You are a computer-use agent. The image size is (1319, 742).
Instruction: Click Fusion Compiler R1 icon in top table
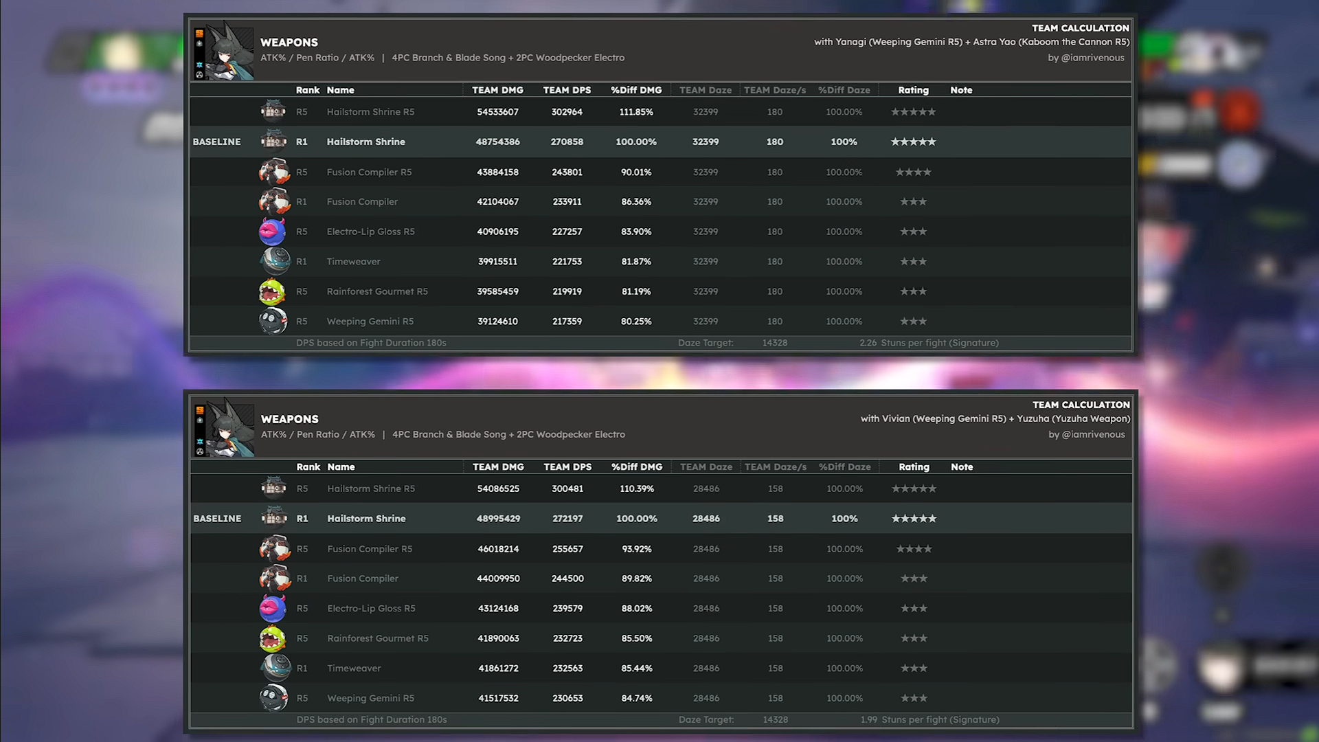273,201
